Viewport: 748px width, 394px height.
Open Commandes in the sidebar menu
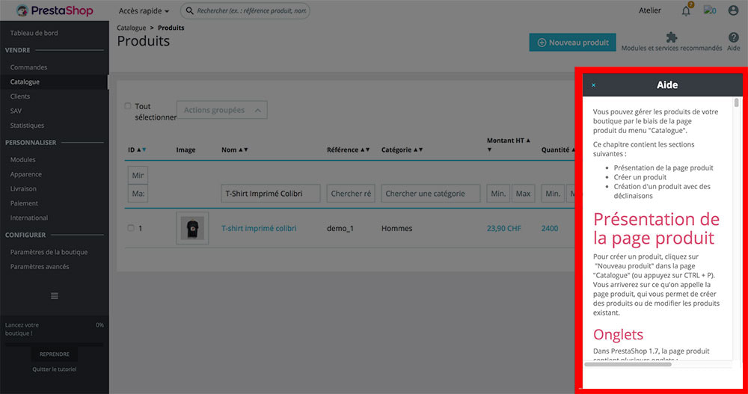pos(28,67)
